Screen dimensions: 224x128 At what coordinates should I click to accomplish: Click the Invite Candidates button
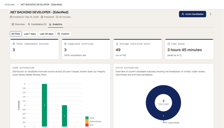(x=193, y=14)
